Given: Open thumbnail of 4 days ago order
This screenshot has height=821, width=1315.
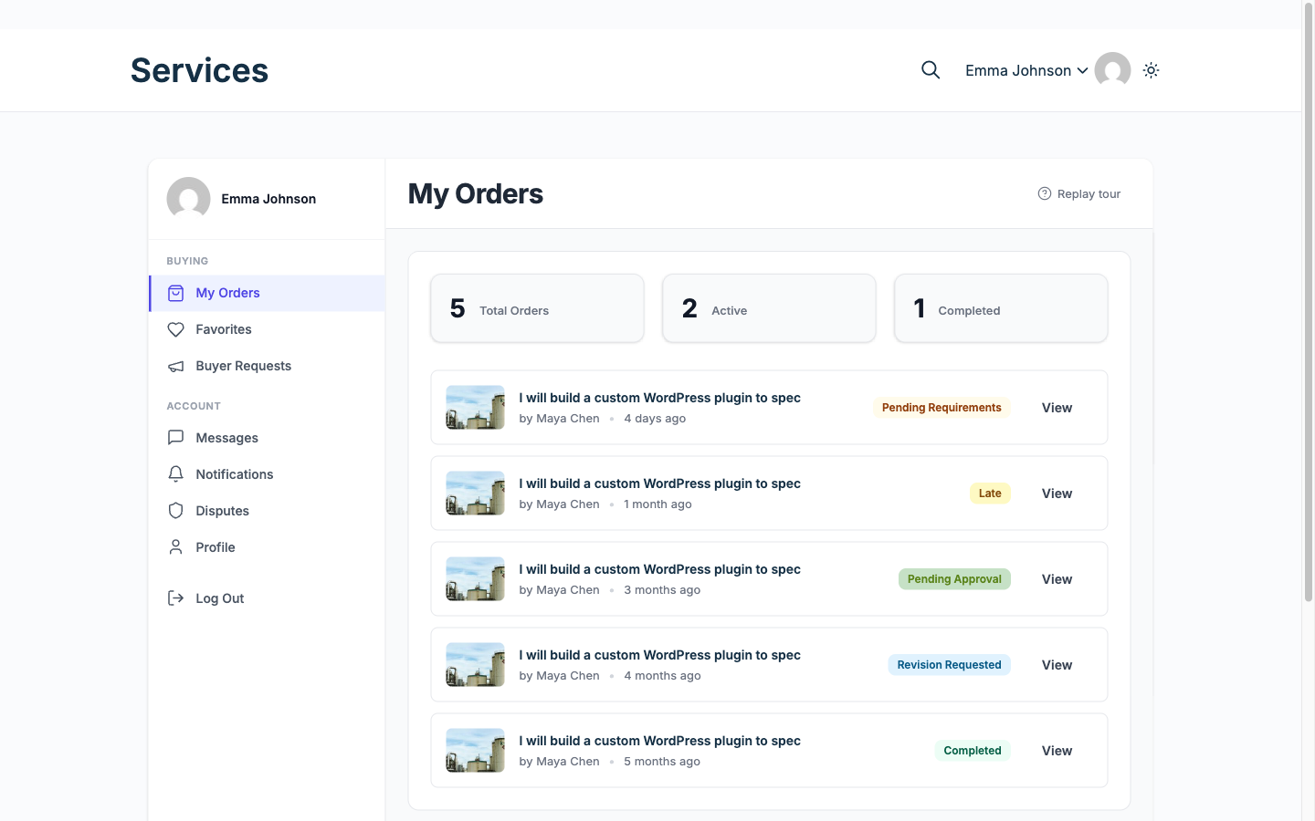Looking at the screenshot, I should 475,408.
